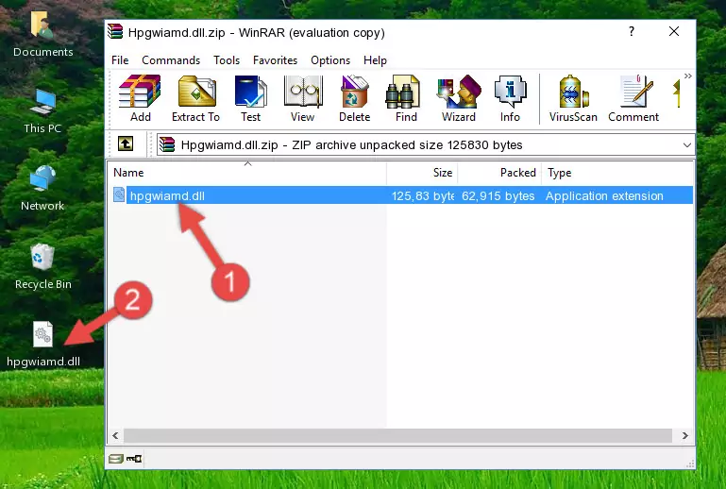
Task: Open the Find tool
Action: pyautogui.click(x=406, y=98)
